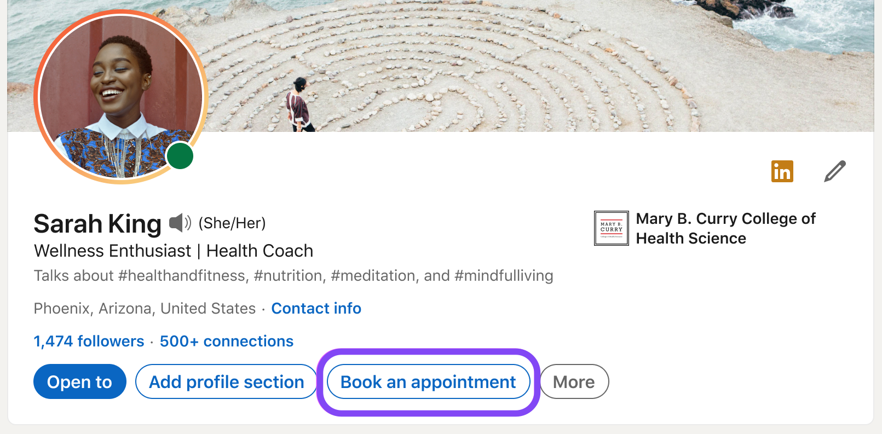882x434 pixels.
Task: Open the Contact info link
Action: 316,309
